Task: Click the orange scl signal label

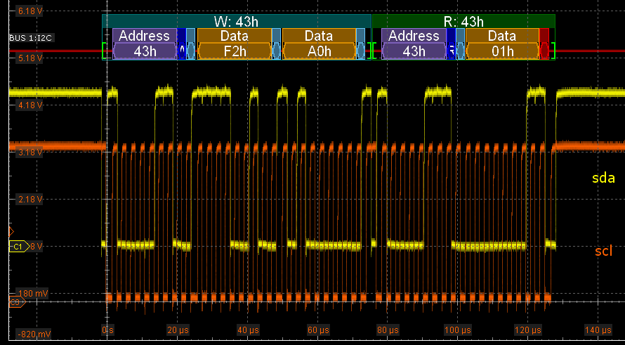Action: click(604, 251)
